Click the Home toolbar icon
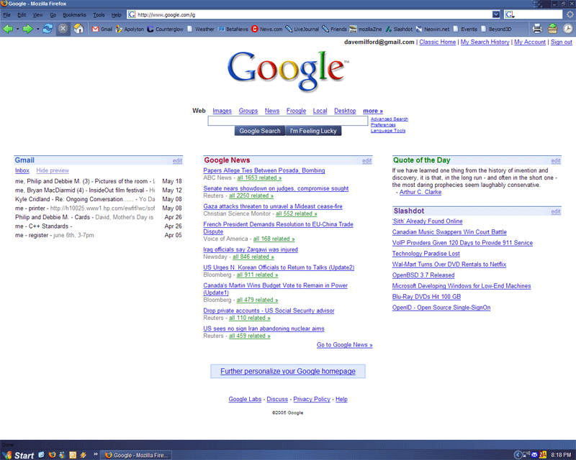Viewport: 576px width, 460px height. pyautogui.click(x=78, y=29)
